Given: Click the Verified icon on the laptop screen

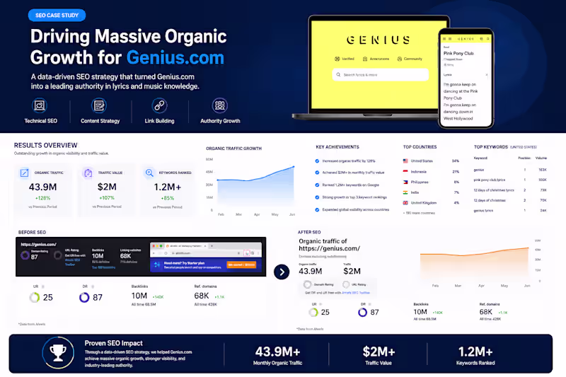Looking at the screenshot, I should (337, 59).
